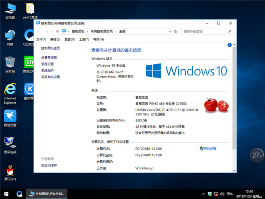
Task: Open 高级系统设置 from the left panel
Action: (x=51, y=77)
